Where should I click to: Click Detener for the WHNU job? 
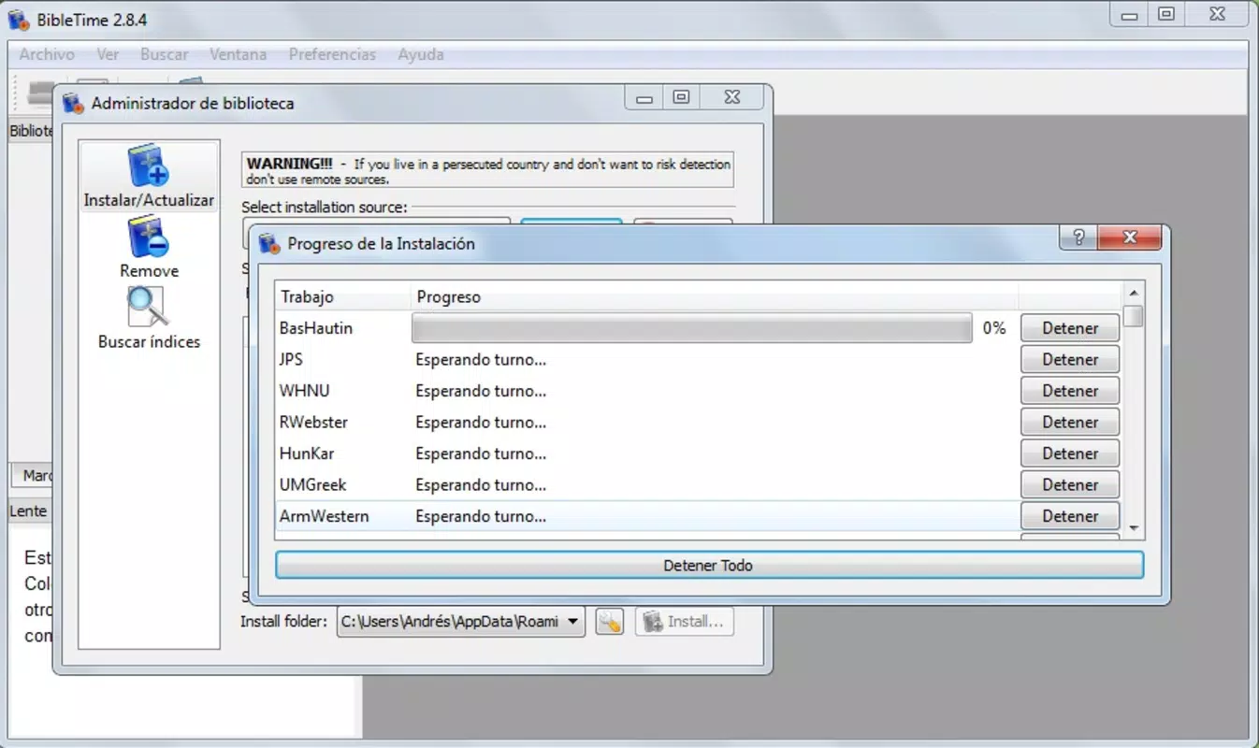coord(1070,391)
